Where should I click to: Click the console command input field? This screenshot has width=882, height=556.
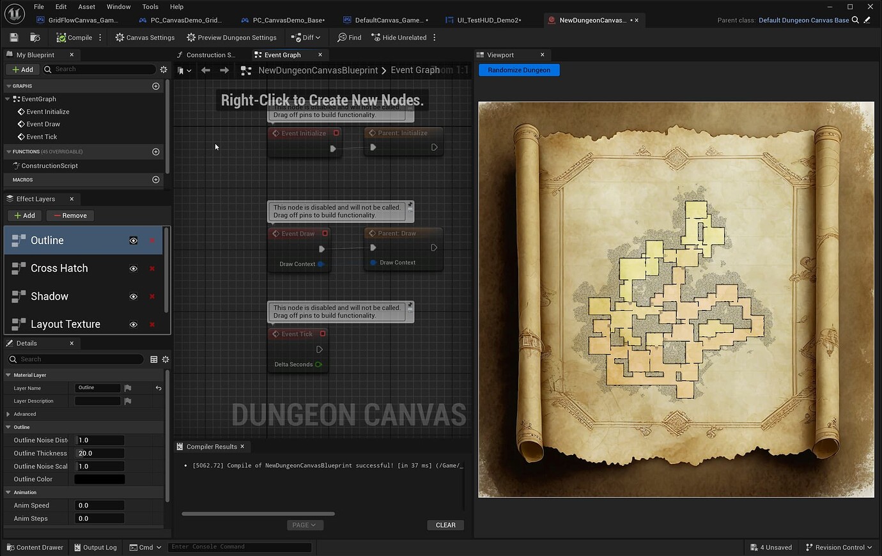(x=240, y=546)
